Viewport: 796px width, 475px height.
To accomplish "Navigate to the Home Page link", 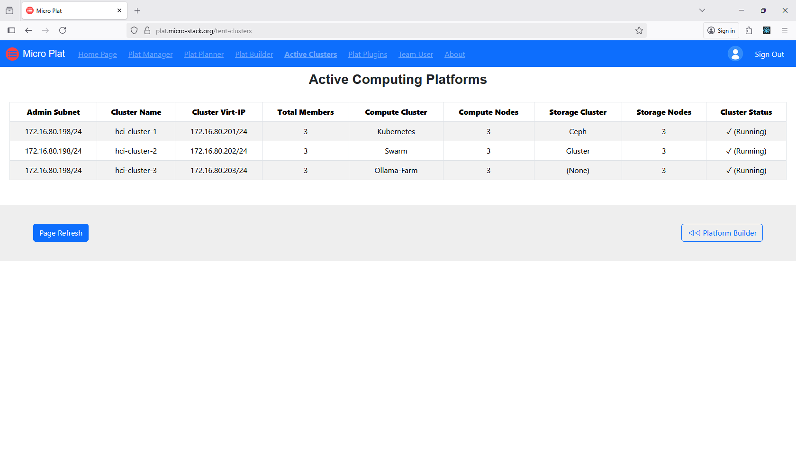I will point(97,54).
